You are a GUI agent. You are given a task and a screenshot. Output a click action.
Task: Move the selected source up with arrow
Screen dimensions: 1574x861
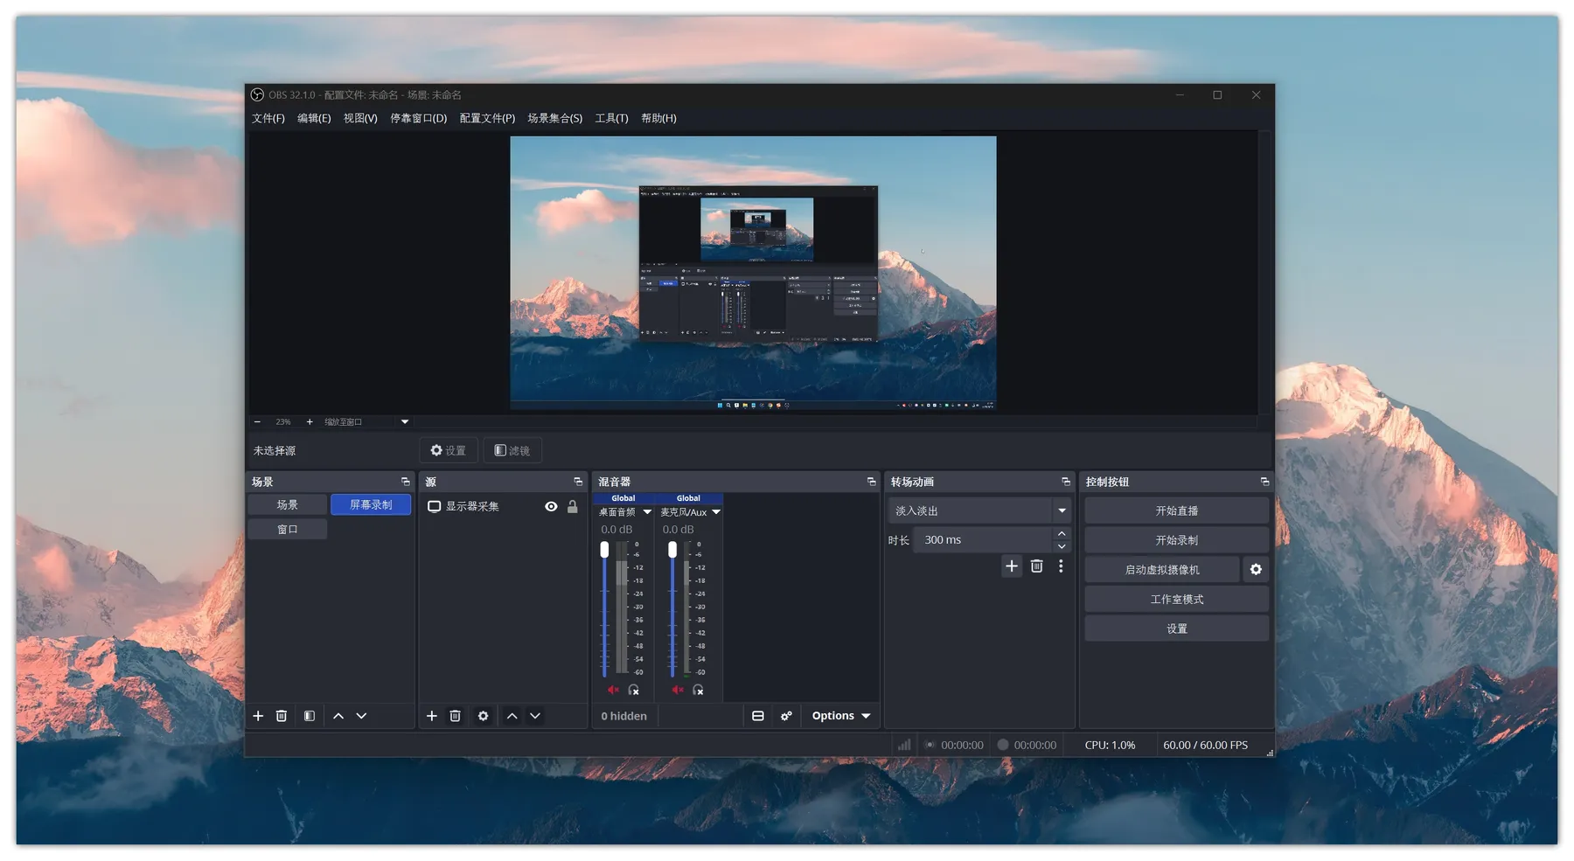(x=512, y=716)
